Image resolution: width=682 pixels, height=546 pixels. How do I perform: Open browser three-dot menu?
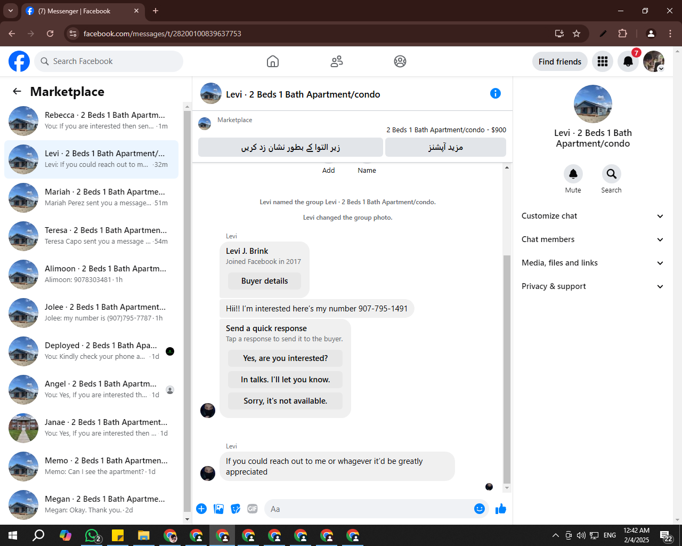670,34
